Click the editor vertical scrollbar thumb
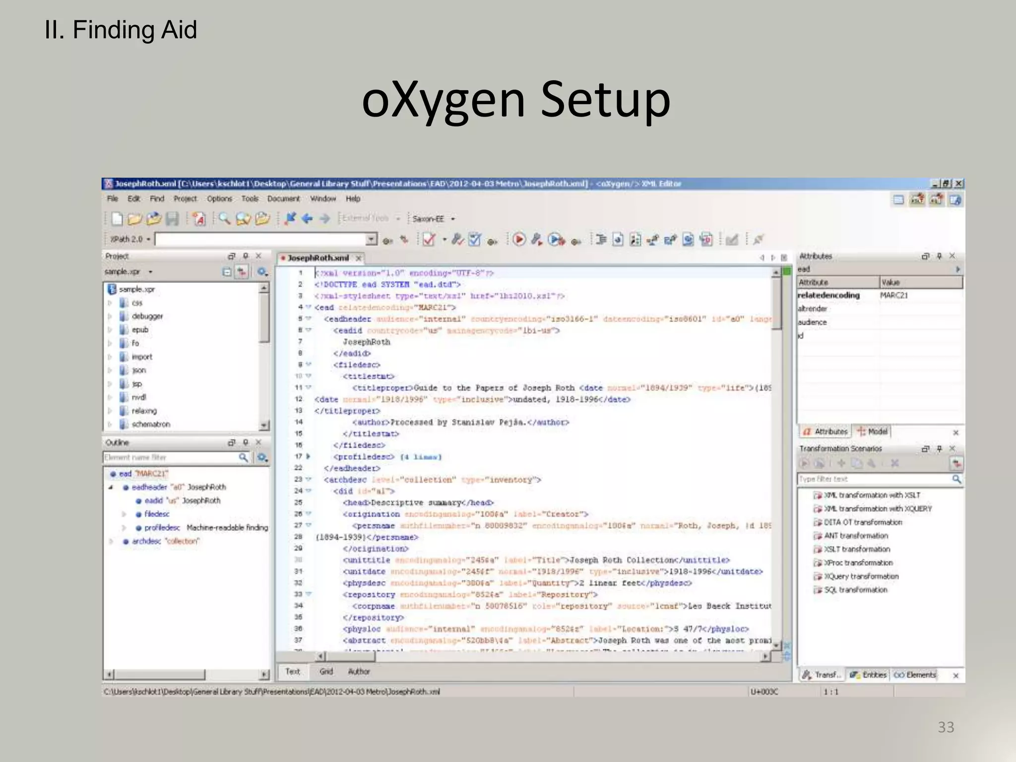Image resolution: width=1016 pixels, height=762 pixels. pyautogui.click(x=776, y=304)
